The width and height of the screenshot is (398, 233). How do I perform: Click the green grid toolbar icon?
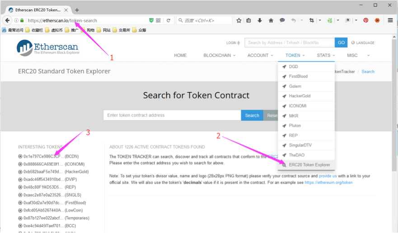[x=330, y=21]
